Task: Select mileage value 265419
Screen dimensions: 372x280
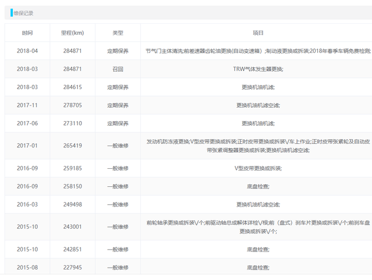Action: coord(73,146)
